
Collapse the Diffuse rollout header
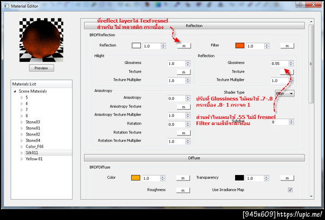click(x=194, y=158)
